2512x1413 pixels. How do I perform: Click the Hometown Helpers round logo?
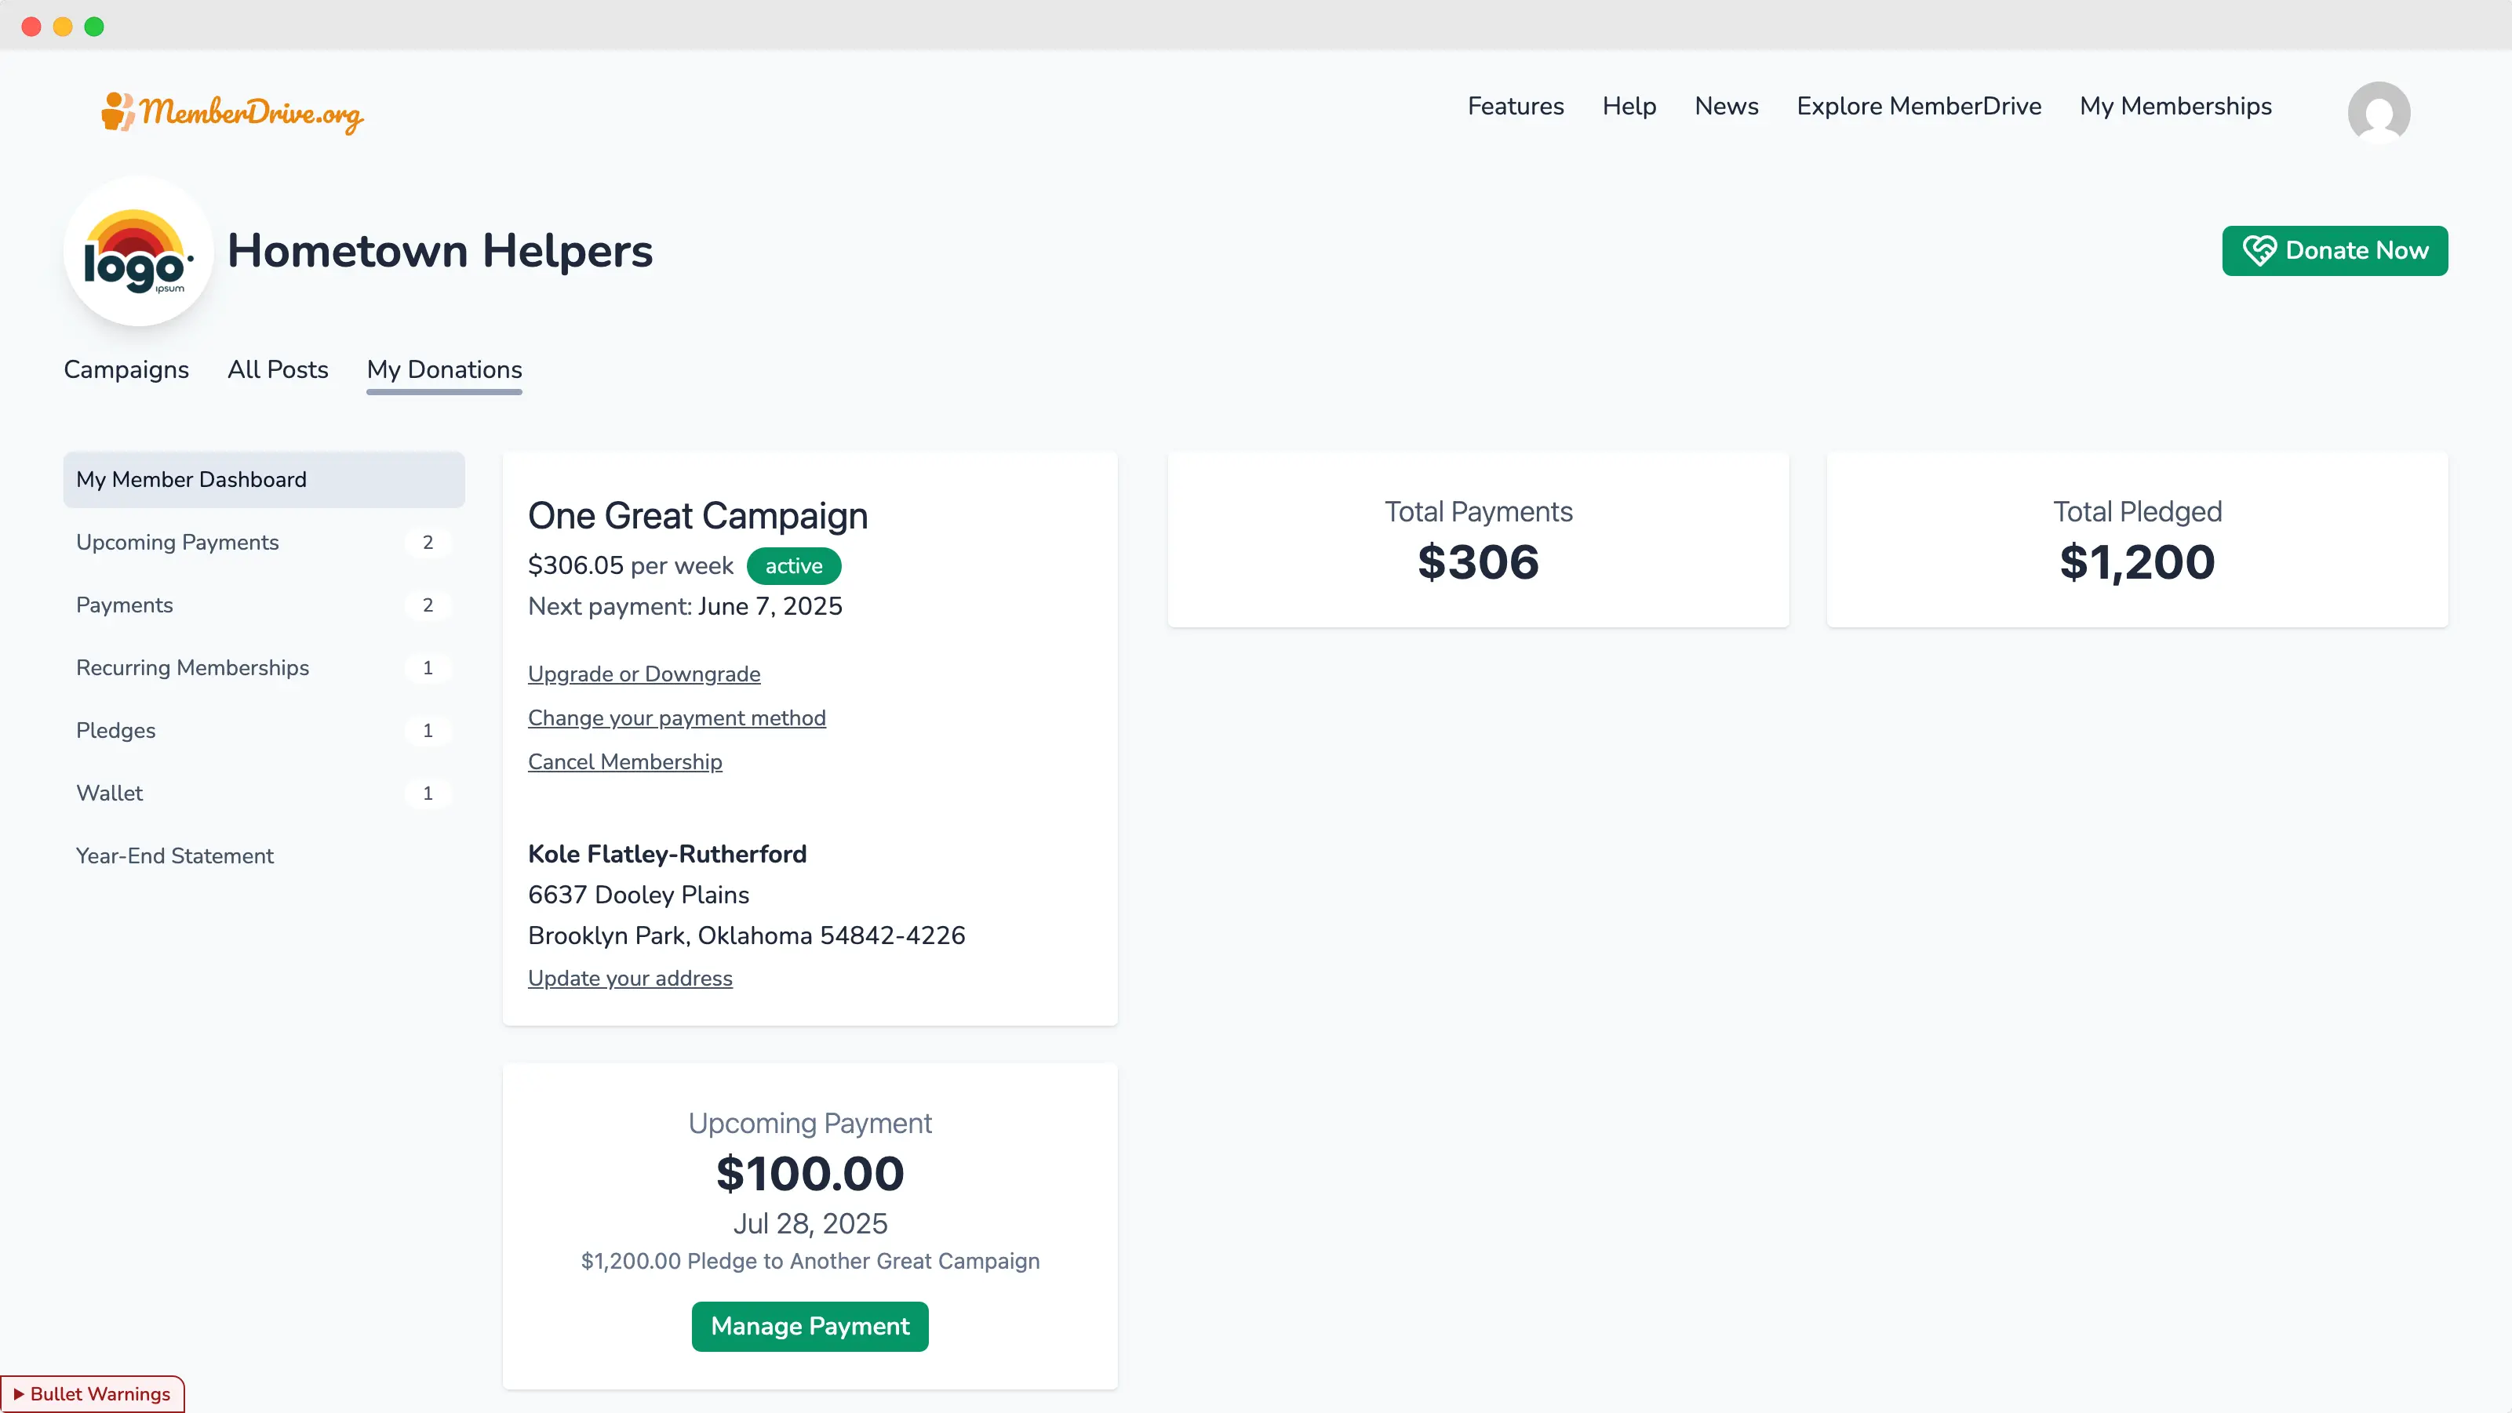(137, 252)
